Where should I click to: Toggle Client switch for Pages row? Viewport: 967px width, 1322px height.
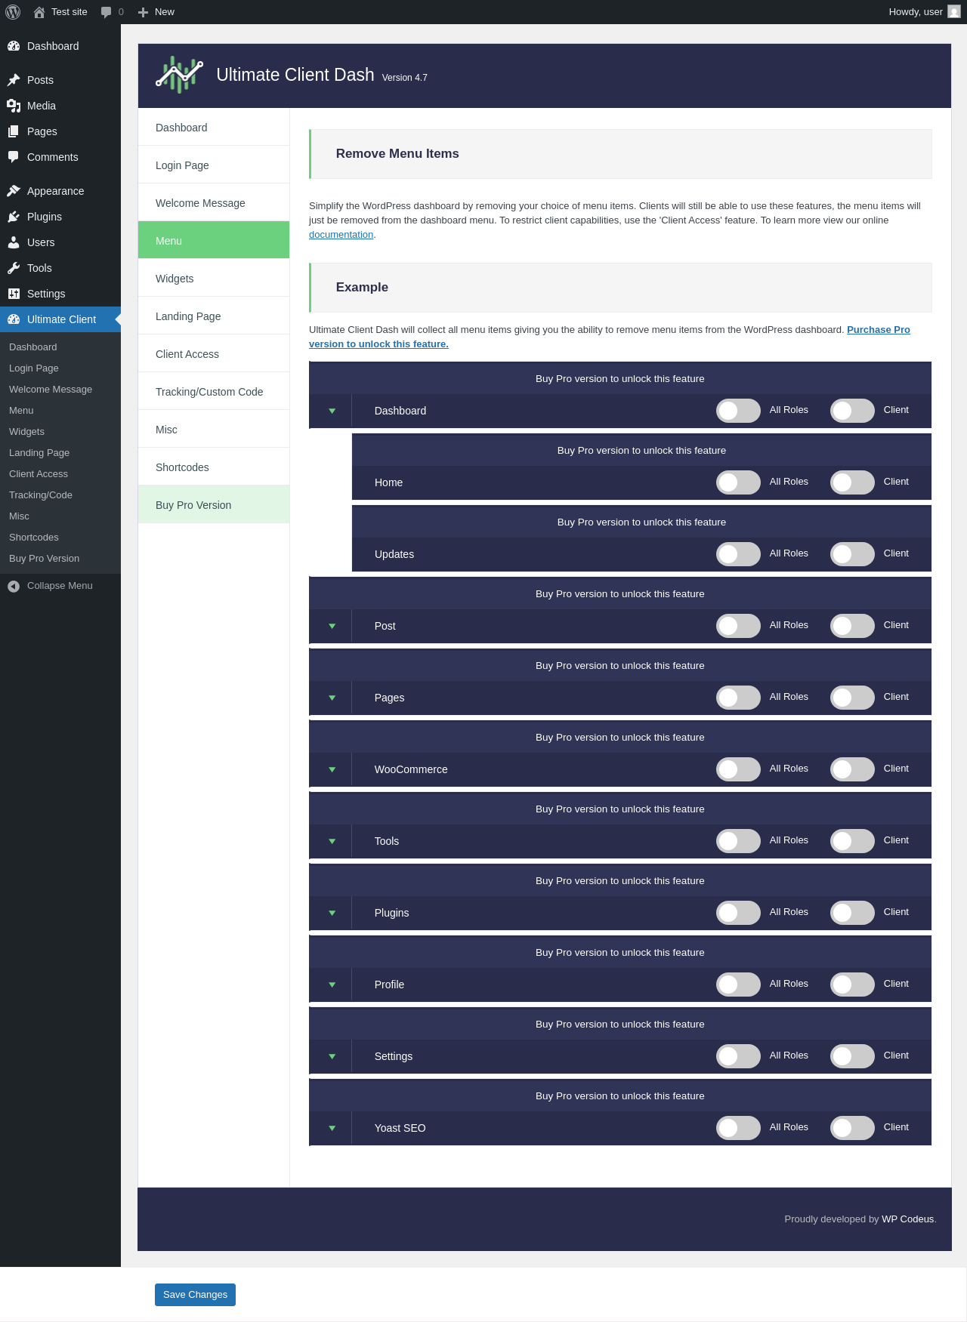852,698
